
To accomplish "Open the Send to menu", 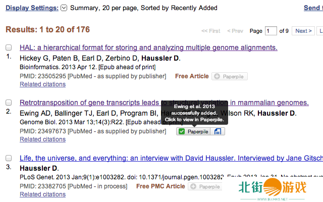I will (313, 8).
